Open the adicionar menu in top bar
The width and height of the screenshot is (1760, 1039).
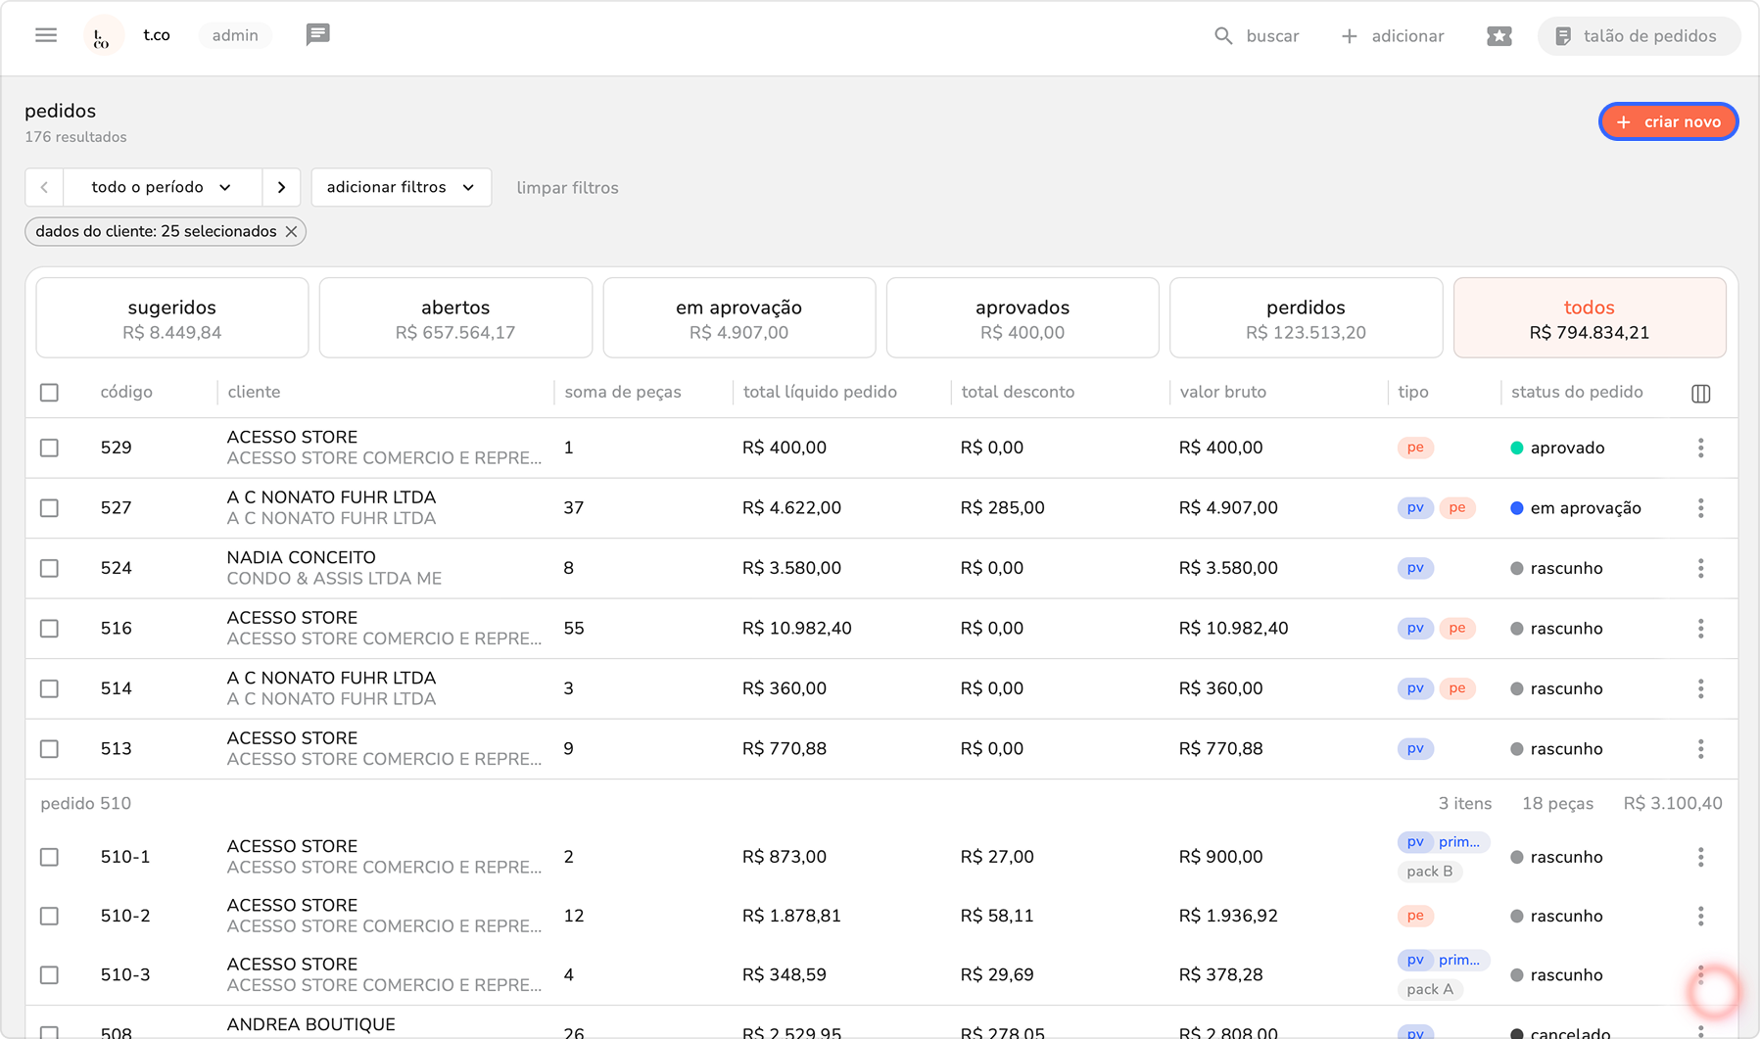1392,36
